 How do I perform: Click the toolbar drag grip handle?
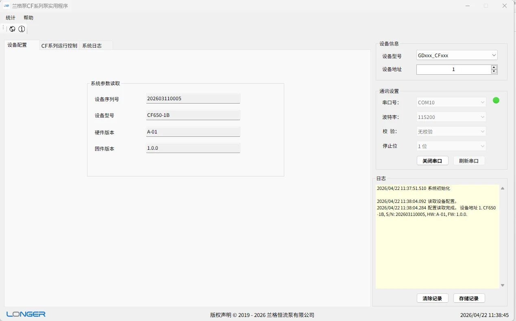pyautogui.click(x=3, y=28)
